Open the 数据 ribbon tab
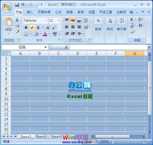The height and width of the screenshot is (145, 153). click(69, 12)
